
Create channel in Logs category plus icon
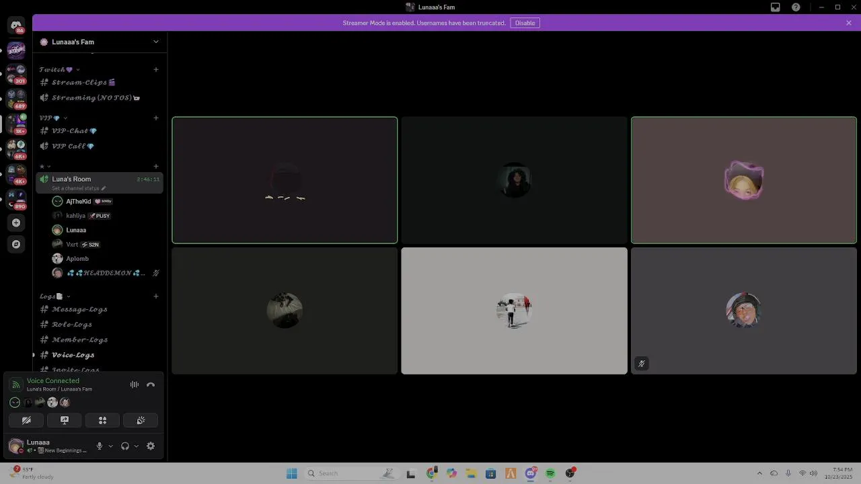click(x=156, y=296)
